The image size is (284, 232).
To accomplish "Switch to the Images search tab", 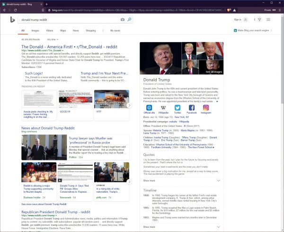I will pyautogui.click(x=35, y=30).
